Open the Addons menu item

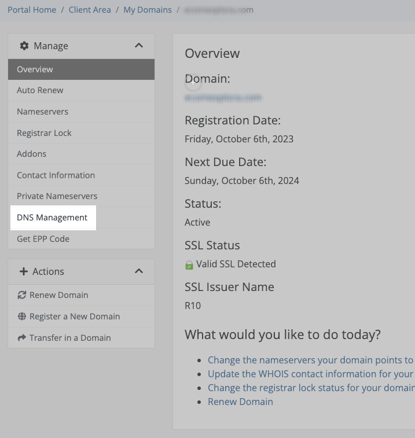pos(82,154)
